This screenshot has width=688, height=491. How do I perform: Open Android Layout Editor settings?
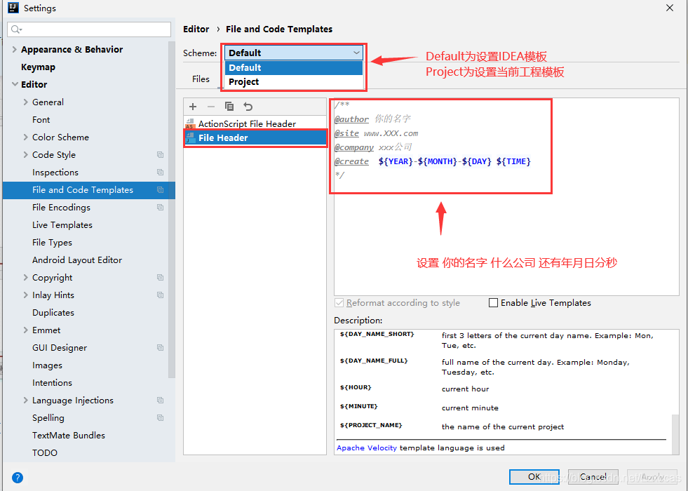tap(76, 260)
